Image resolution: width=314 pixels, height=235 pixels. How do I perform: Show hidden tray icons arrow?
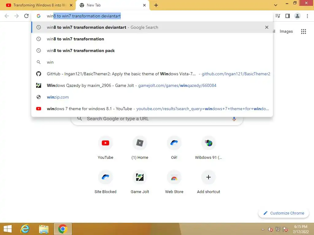pyautogui.click(x=263, y=229)
